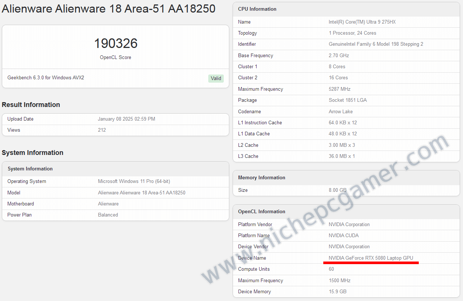
Task: Select the Device Memory value 15.9 GB
Action: pos(337,292)
